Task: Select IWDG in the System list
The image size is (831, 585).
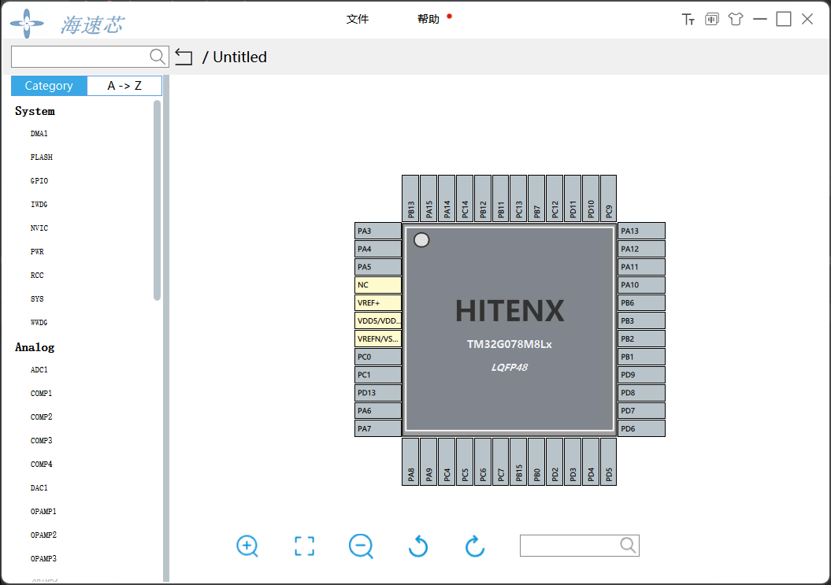Action: (x=39, y=205)
